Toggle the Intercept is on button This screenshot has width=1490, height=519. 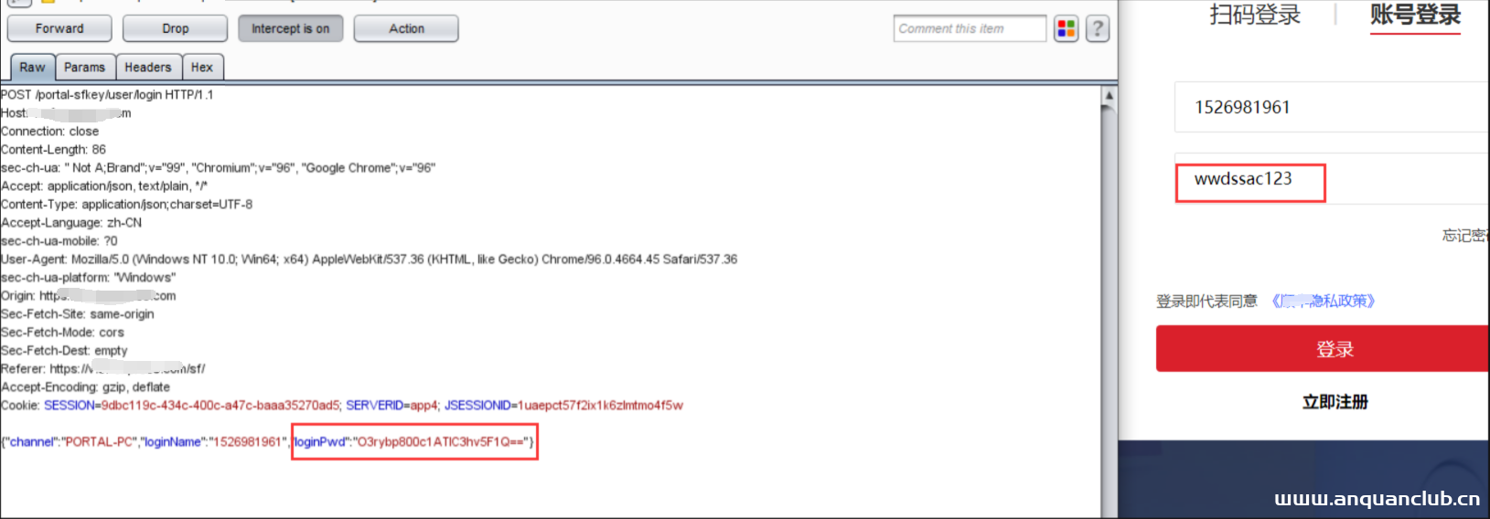point(290,28)
